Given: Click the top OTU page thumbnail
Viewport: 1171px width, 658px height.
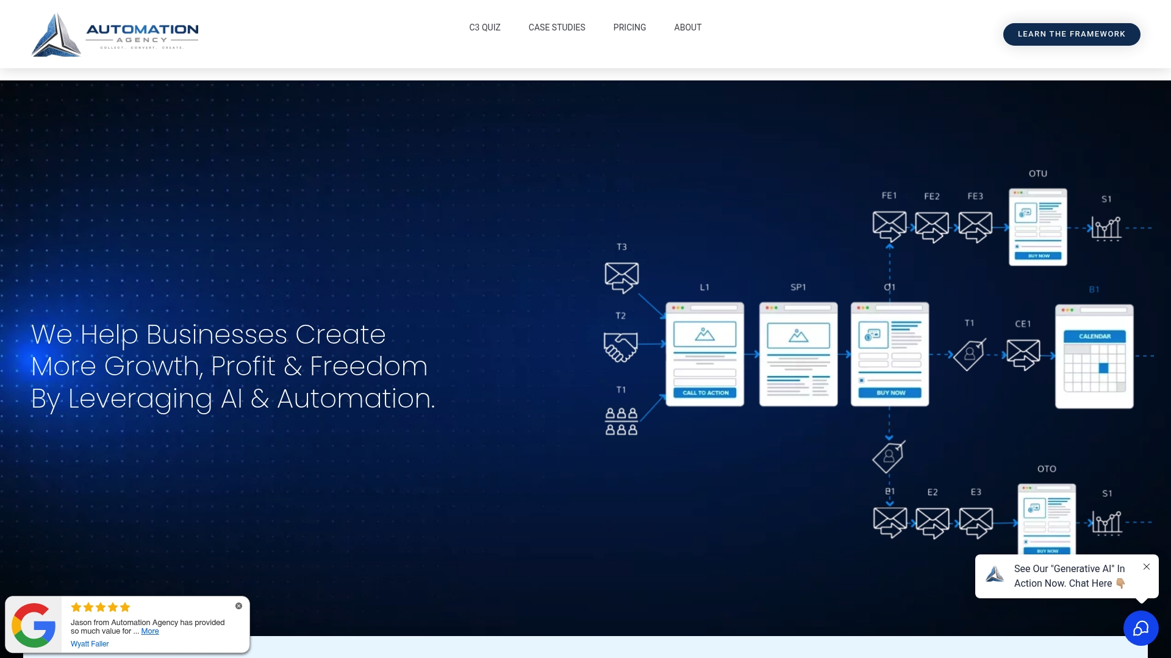Looking at the screenshot, I should (1038, 227).
